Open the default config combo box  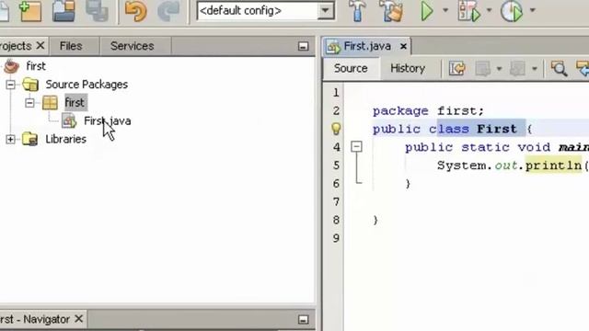click(x=266, y=11)
